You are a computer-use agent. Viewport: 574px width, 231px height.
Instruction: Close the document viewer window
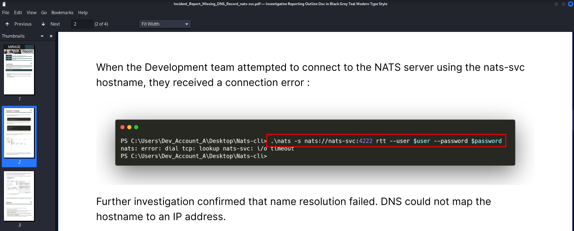point(570,4)
